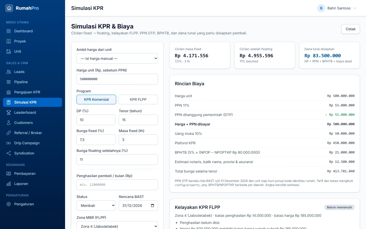Click the Proyek building icon
Image resolution: width=366 pixels, height=229 pixels.
pos(9,41)
